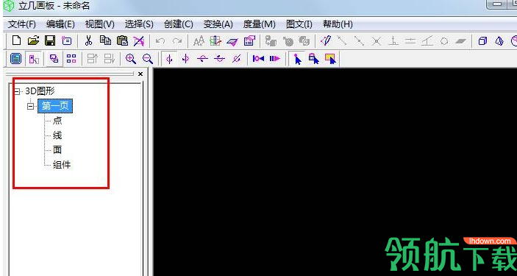Image resolution: width=517 pixels, height=276 pixels.
Task: Click the text label 'AA' icon
Action: click(x=199, y=41)
